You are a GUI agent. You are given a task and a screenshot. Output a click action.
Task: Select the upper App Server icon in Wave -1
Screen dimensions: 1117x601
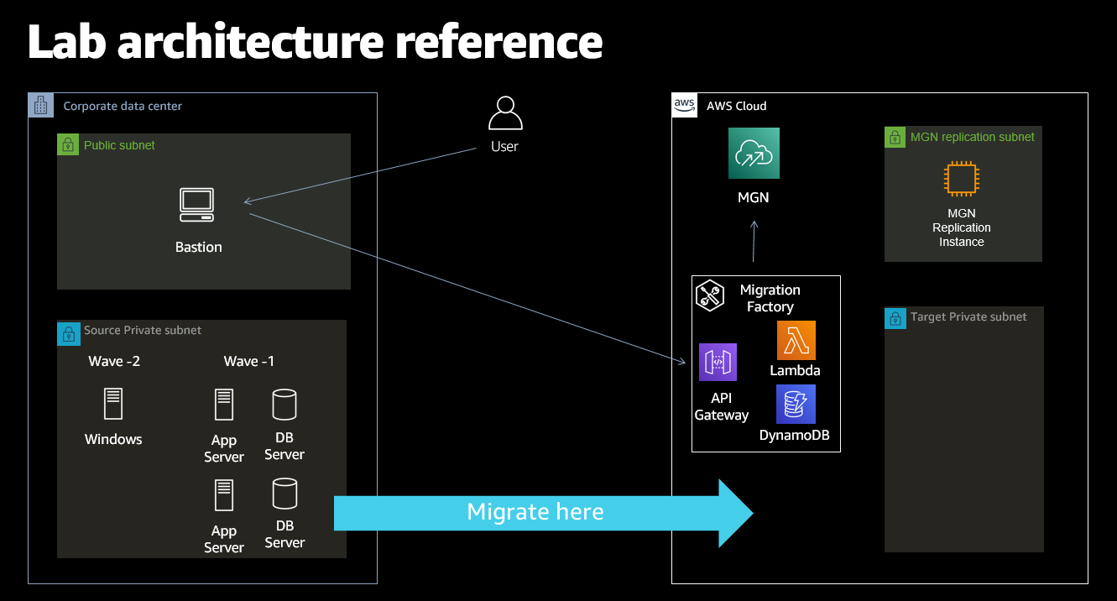(x=223, y=405)
